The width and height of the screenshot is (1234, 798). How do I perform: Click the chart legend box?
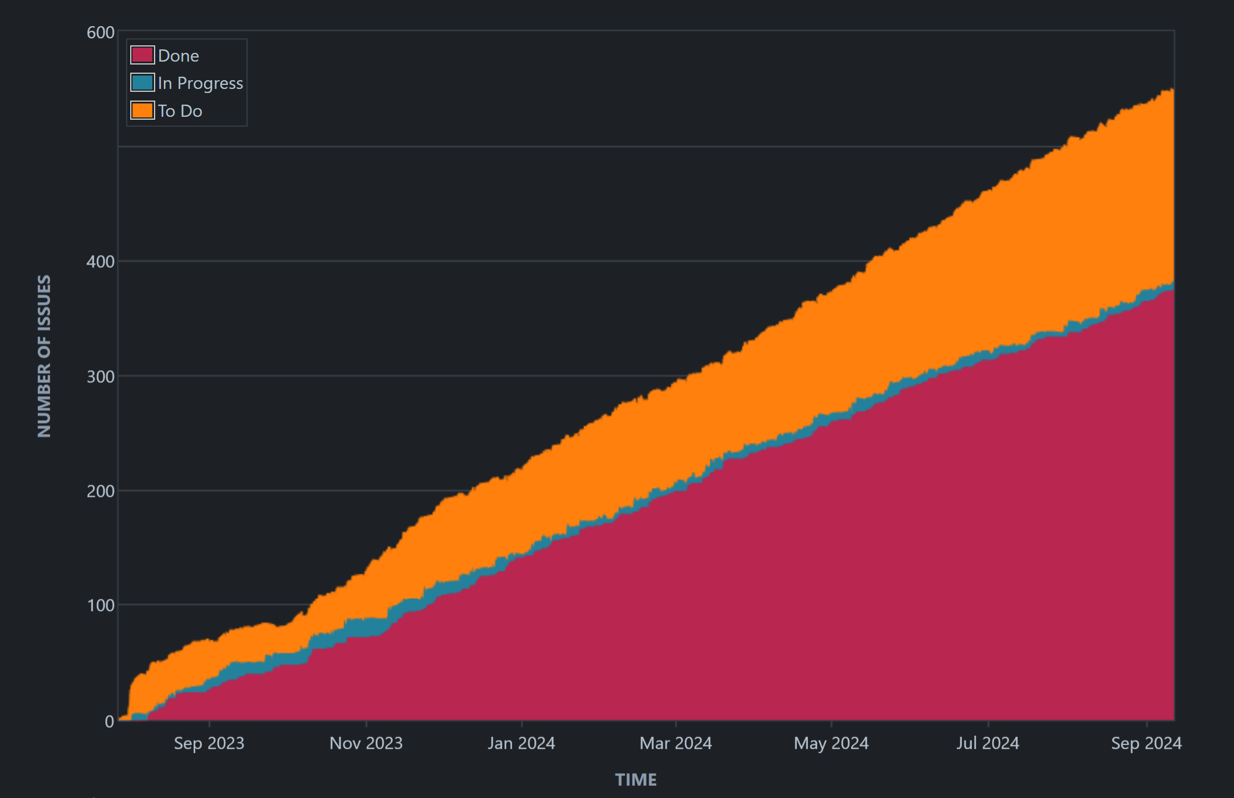click(x=187, y=82)
